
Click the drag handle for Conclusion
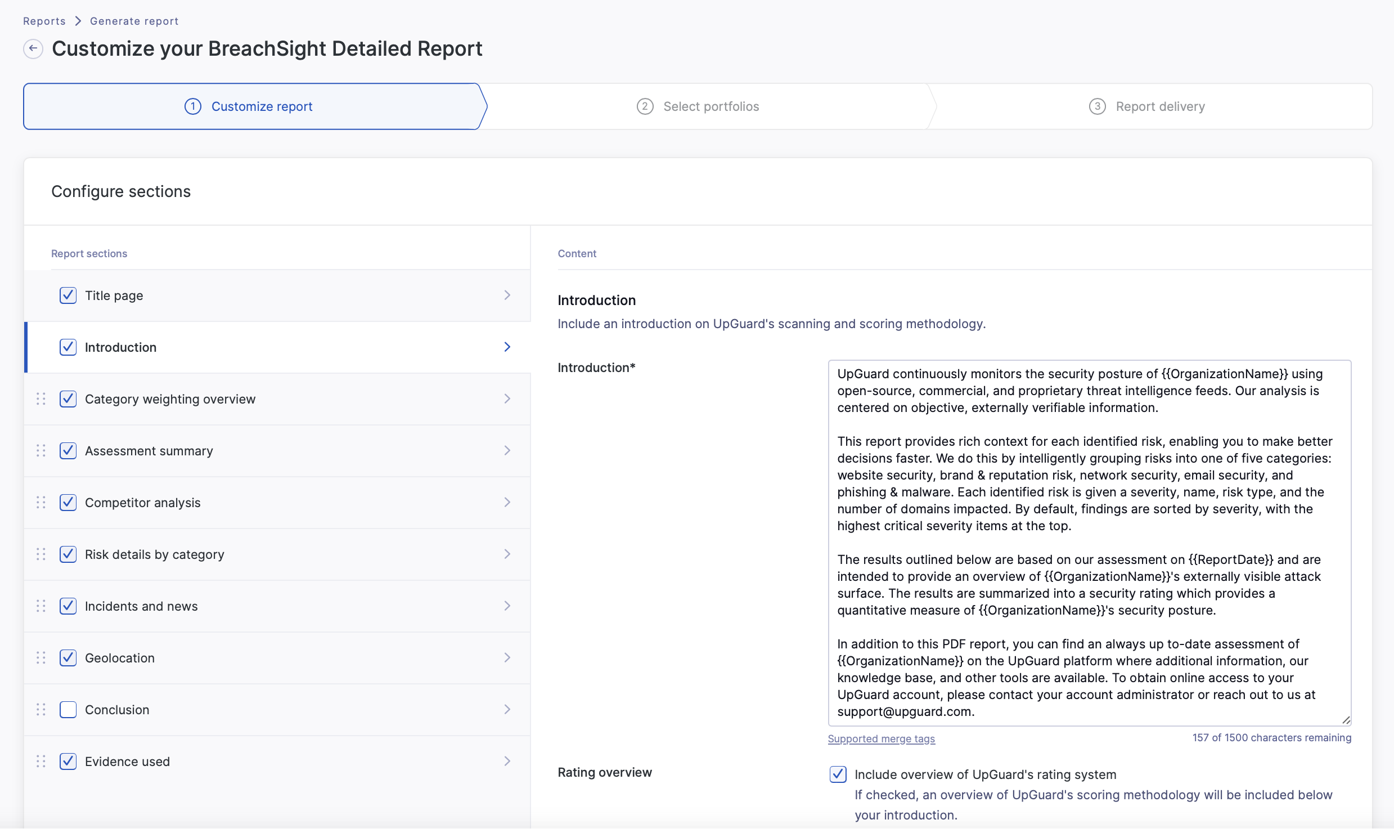pyautogui.click(x=41, y=710)
